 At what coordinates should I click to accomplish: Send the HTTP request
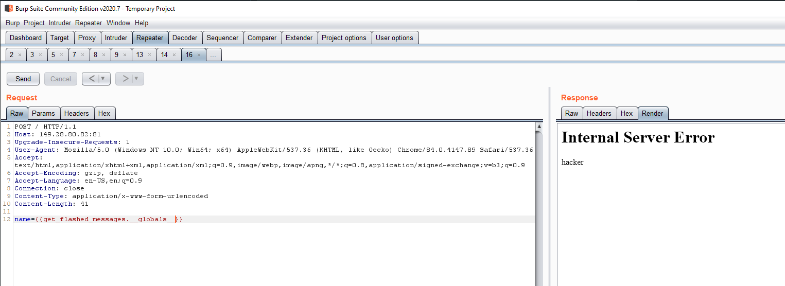click(23, 79)
